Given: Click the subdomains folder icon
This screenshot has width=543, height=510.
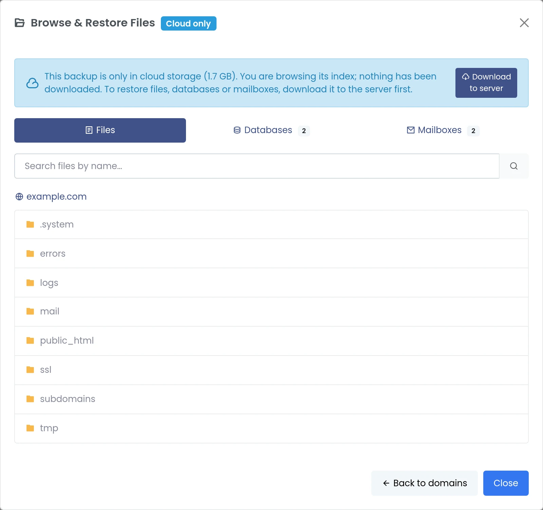Looking at the screenshot, I should click(30, 399).
